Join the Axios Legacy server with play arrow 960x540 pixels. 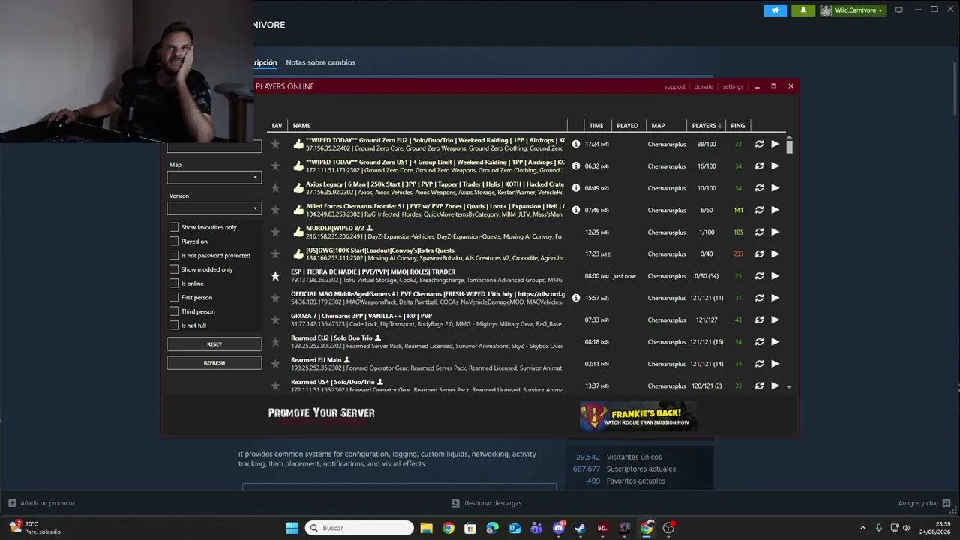[x=775, y=188]
